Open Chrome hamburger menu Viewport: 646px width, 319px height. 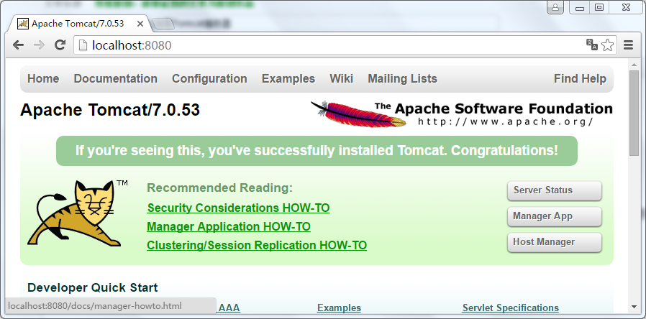point(628,45)
